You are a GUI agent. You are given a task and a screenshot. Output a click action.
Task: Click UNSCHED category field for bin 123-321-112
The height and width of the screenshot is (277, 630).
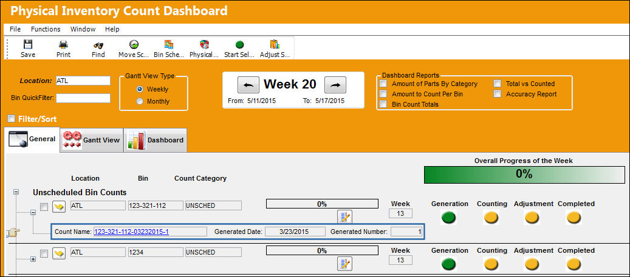point(213,205)
